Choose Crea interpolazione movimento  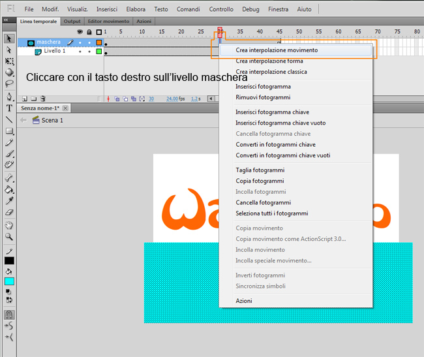(295, 50)
